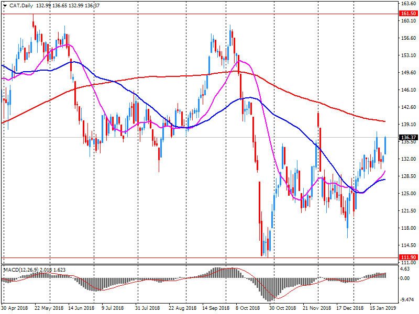Click the 146.10 price scale value
The image size is (419, 314).
(409, 90)
